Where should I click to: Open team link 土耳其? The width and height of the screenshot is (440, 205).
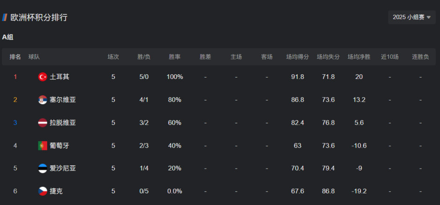click(59, 77)
